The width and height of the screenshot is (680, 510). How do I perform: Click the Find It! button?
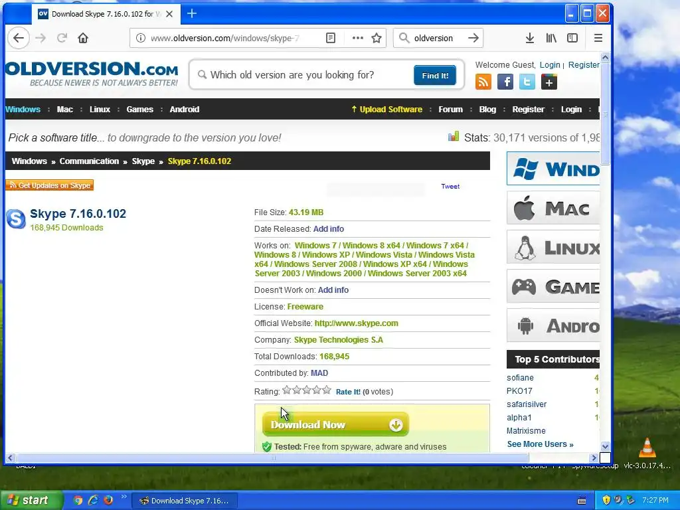click(x=435, y=76)
